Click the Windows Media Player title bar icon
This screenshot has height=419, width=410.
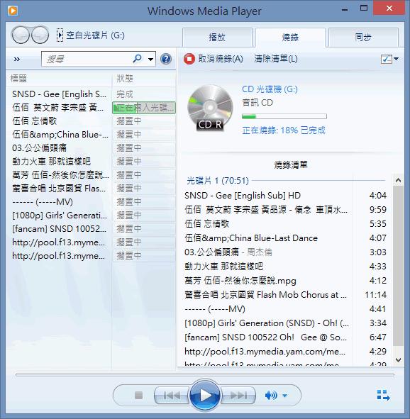[x=13, y=11]
